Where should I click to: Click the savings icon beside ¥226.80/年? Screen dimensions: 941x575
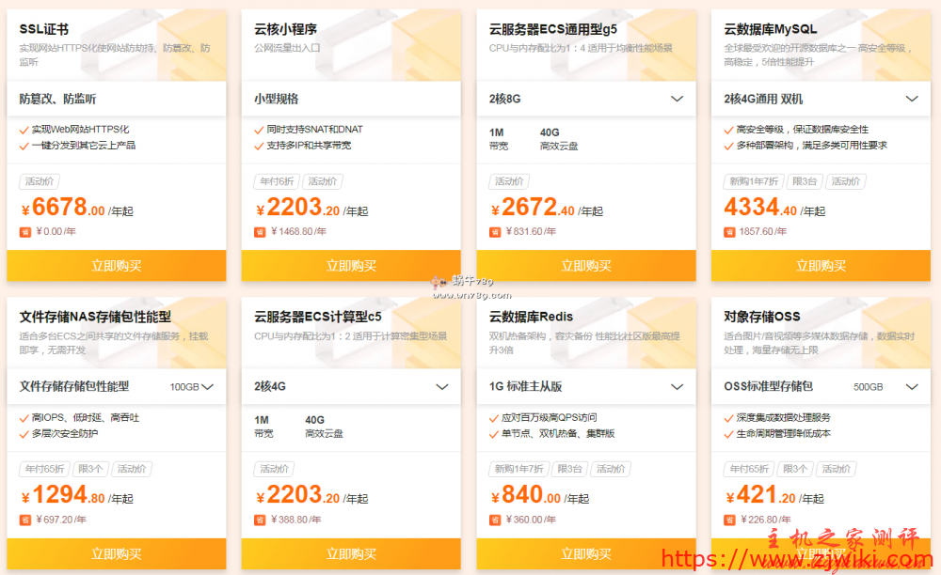tap(729, 520)
